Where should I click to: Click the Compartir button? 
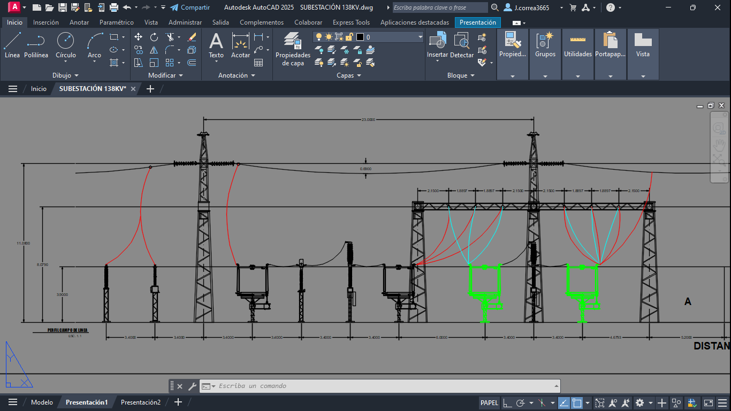click(x=189, y=7)
